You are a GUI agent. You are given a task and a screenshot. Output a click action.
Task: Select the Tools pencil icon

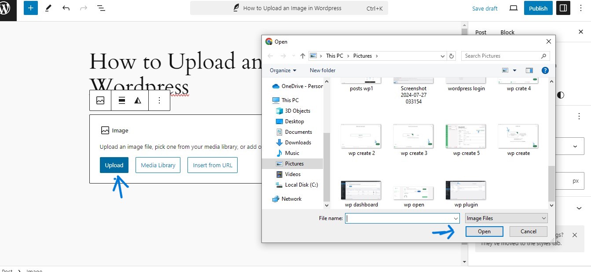click(48, 8)
